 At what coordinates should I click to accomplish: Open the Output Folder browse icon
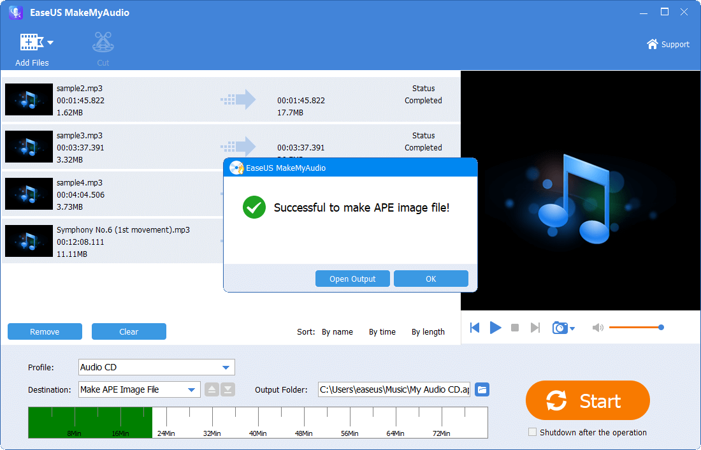(x=482, y=389)
